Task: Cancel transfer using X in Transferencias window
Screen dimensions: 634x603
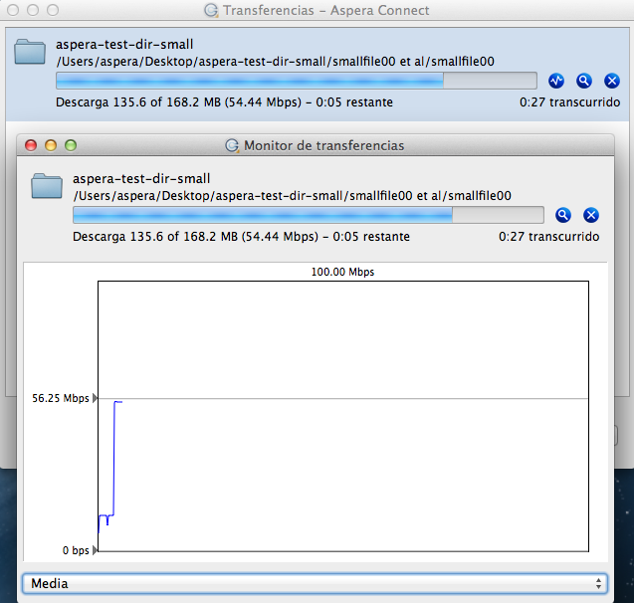Action: (611, 81)
